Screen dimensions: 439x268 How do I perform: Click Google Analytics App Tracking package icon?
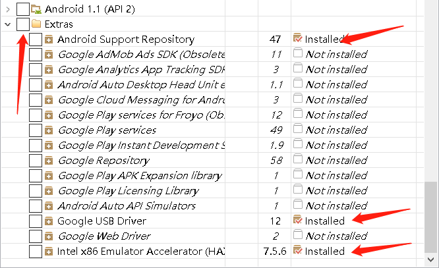pyautogui.click(x=49, y=70)
